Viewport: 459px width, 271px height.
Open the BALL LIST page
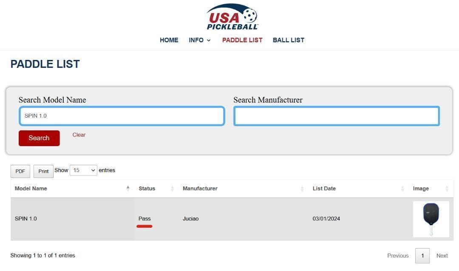pyautogui.click(x=288, y=40)
